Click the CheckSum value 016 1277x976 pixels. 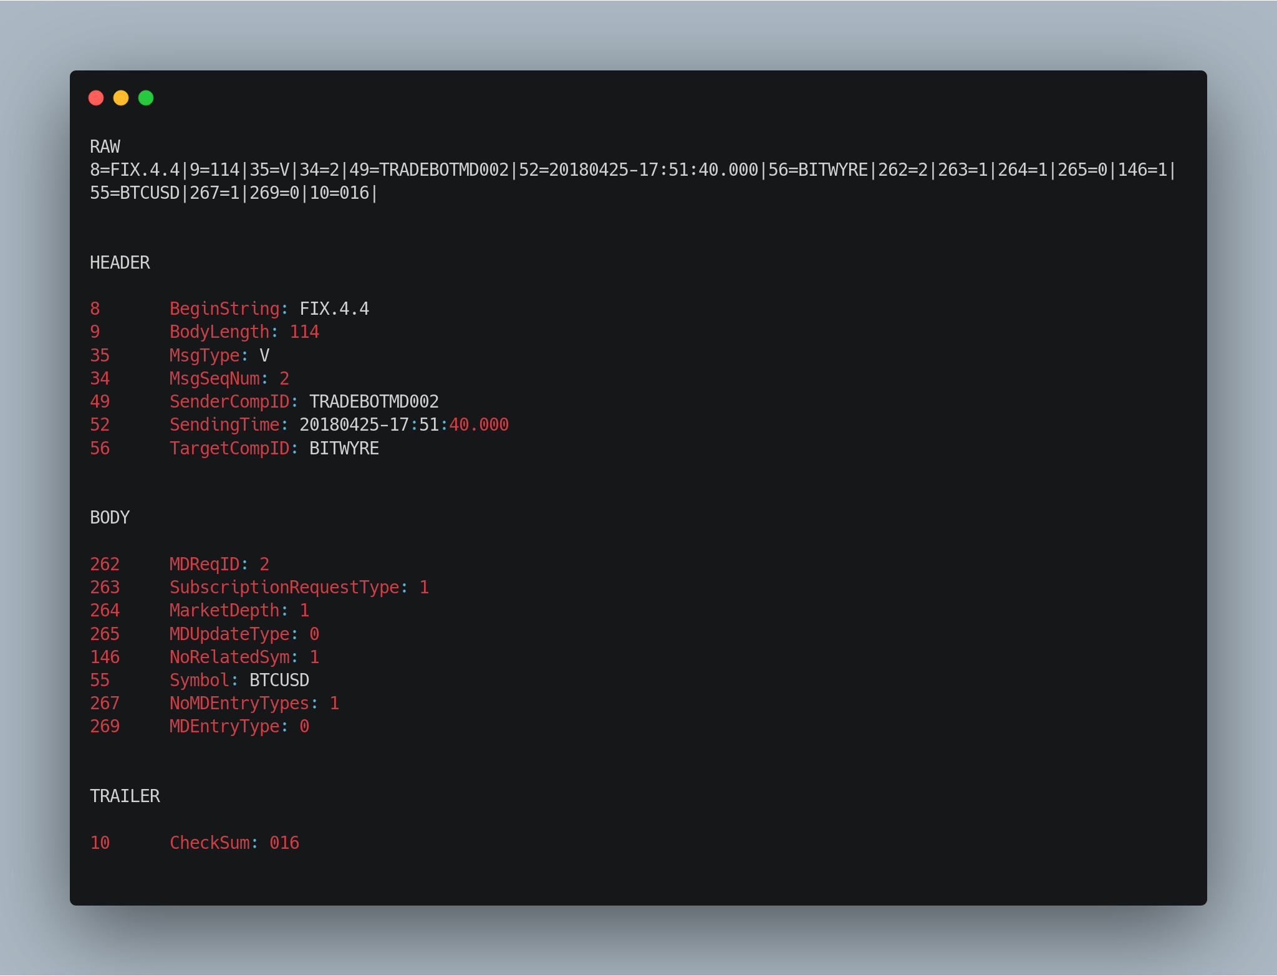[x=284, y=843]
